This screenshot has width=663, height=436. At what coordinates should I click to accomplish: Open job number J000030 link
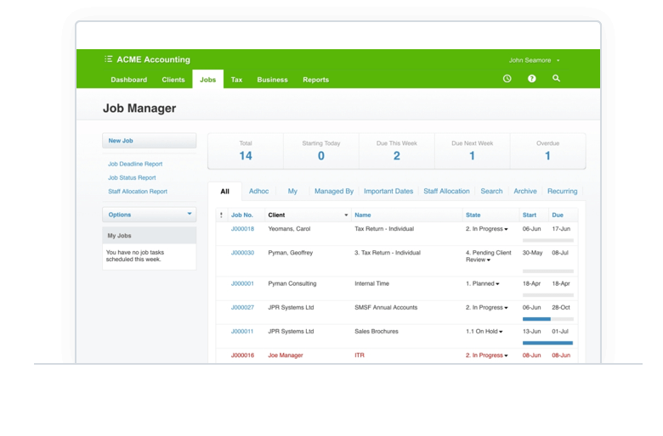pos(242,253)
